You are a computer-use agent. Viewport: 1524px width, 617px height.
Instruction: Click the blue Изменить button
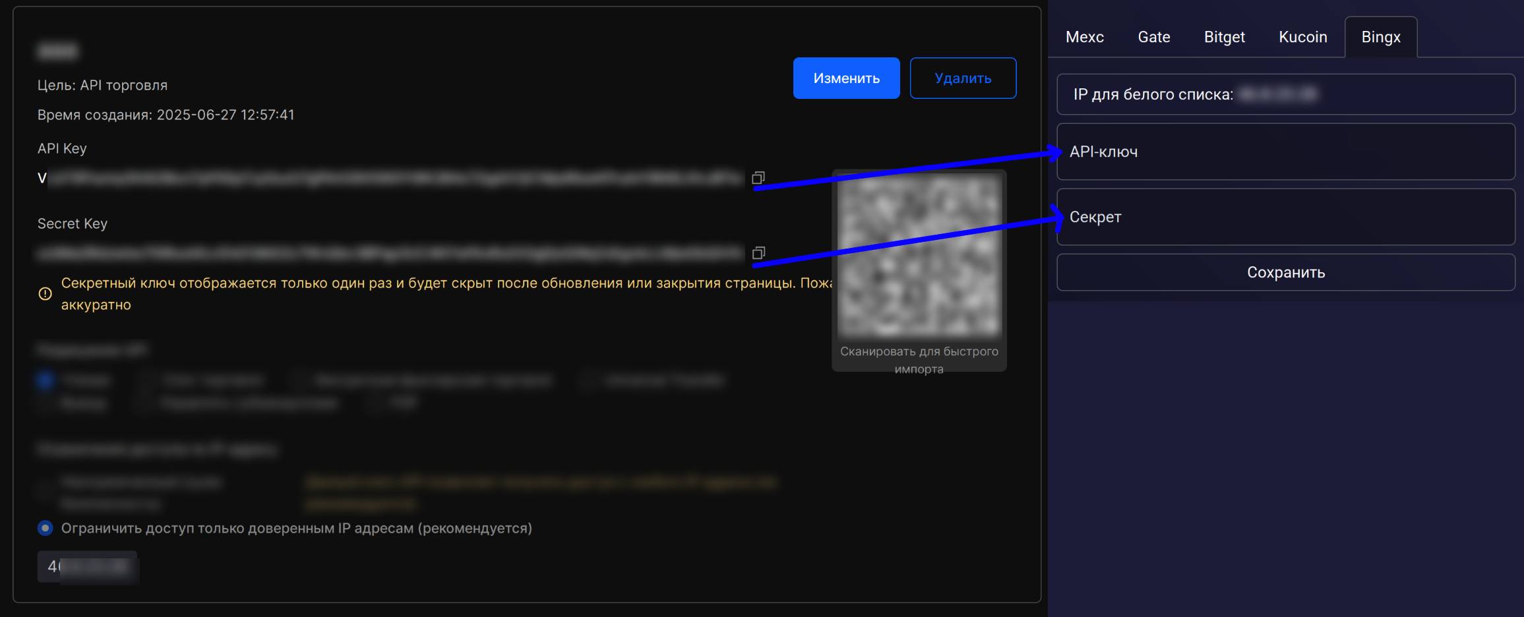click(x=846, y=78)
